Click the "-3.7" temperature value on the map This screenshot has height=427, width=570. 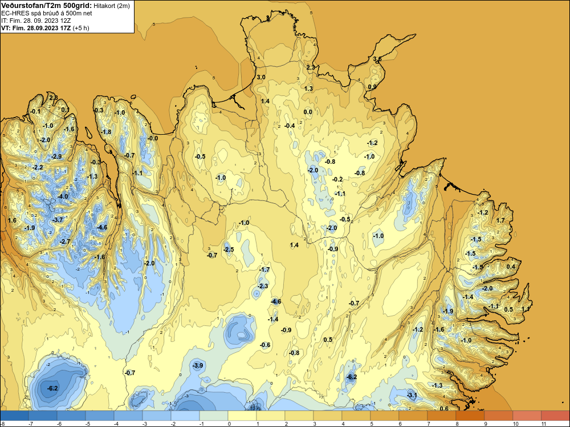tap(58, 220)
